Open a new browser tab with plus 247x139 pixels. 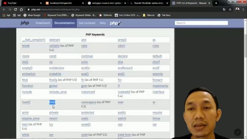point(216,3)
